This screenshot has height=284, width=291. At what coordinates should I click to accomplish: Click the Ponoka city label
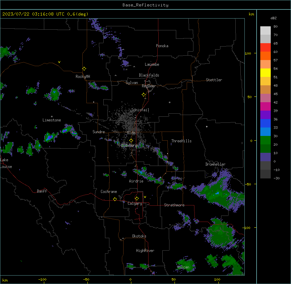[x=162, y=46]
